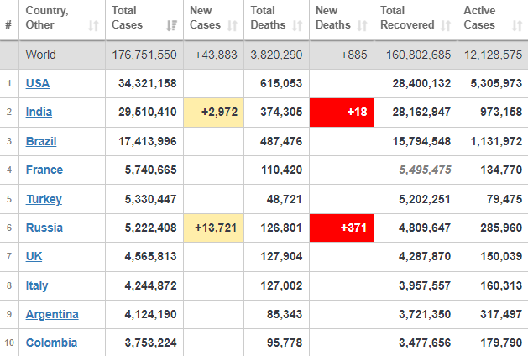Image resolution: width=528 pixels, height=356 pixels.
Task: Click Russia new cases +13,721 cell
Action: tap(214, 228)
